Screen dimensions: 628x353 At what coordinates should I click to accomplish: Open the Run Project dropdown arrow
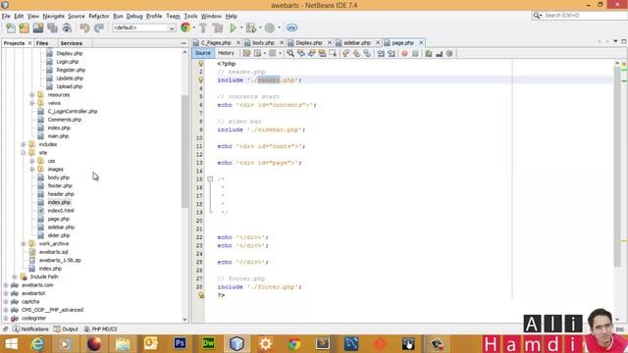point(241,28)
